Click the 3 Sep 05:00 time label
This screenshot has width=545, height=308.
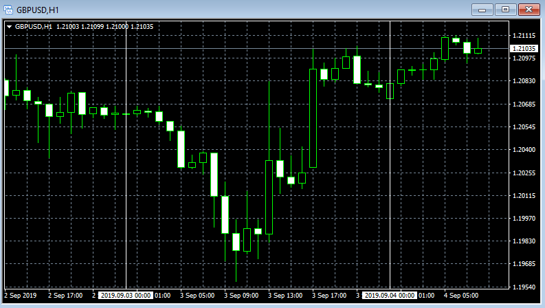[197, 296]
